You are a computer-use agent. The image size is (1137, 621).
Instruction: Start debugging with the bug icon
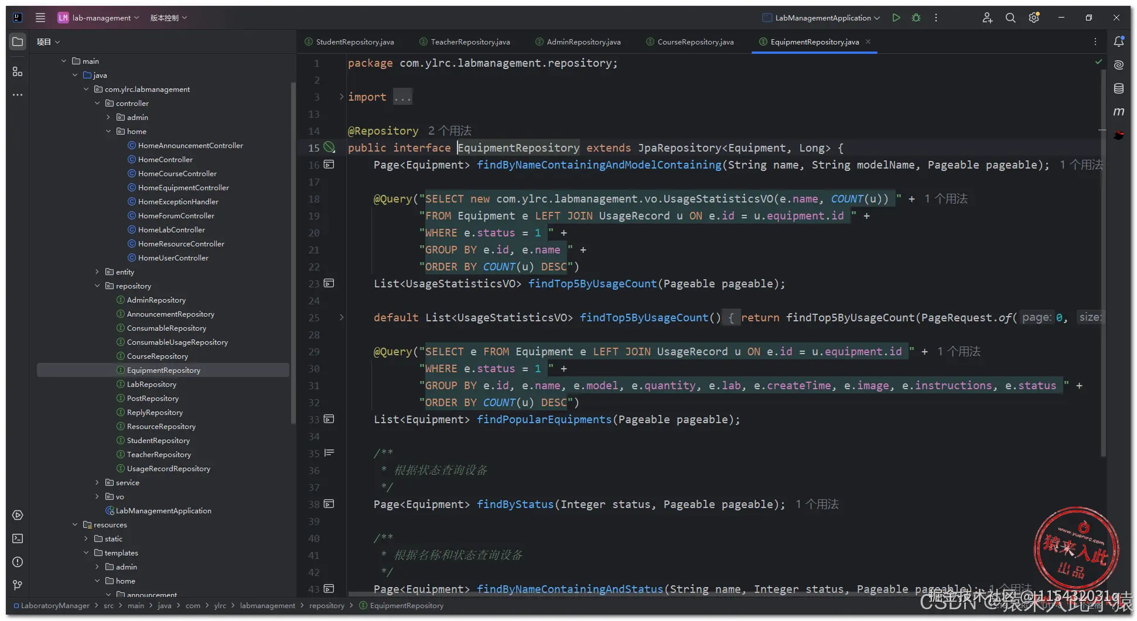click(916, 18)
